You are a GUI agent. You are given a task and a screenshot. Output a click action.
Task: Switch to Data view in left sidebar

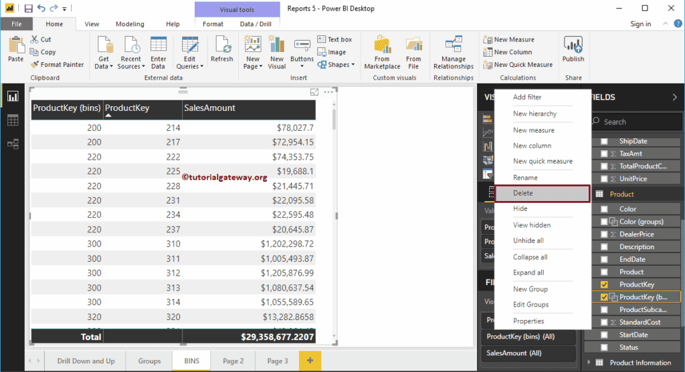[12, 120]
